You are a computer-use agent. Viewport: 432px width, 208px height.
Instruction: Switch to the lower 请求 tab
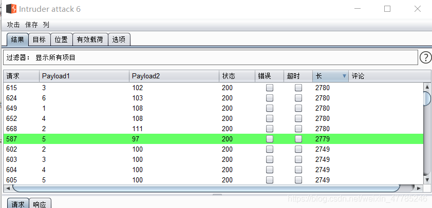tap(17, 203)
